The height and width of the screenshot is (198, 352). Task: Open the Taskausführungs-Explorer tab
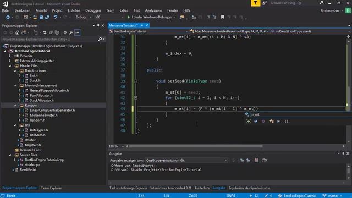click(x=128, y=188)
